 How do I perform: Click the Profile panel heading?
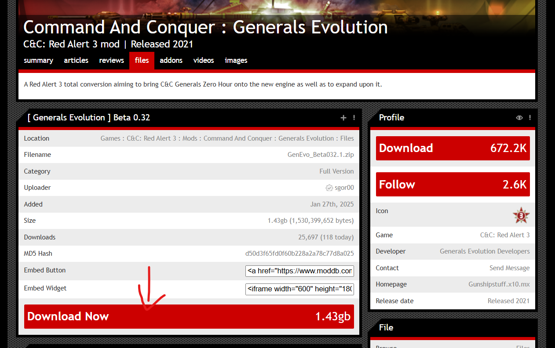tap(391, 118)
